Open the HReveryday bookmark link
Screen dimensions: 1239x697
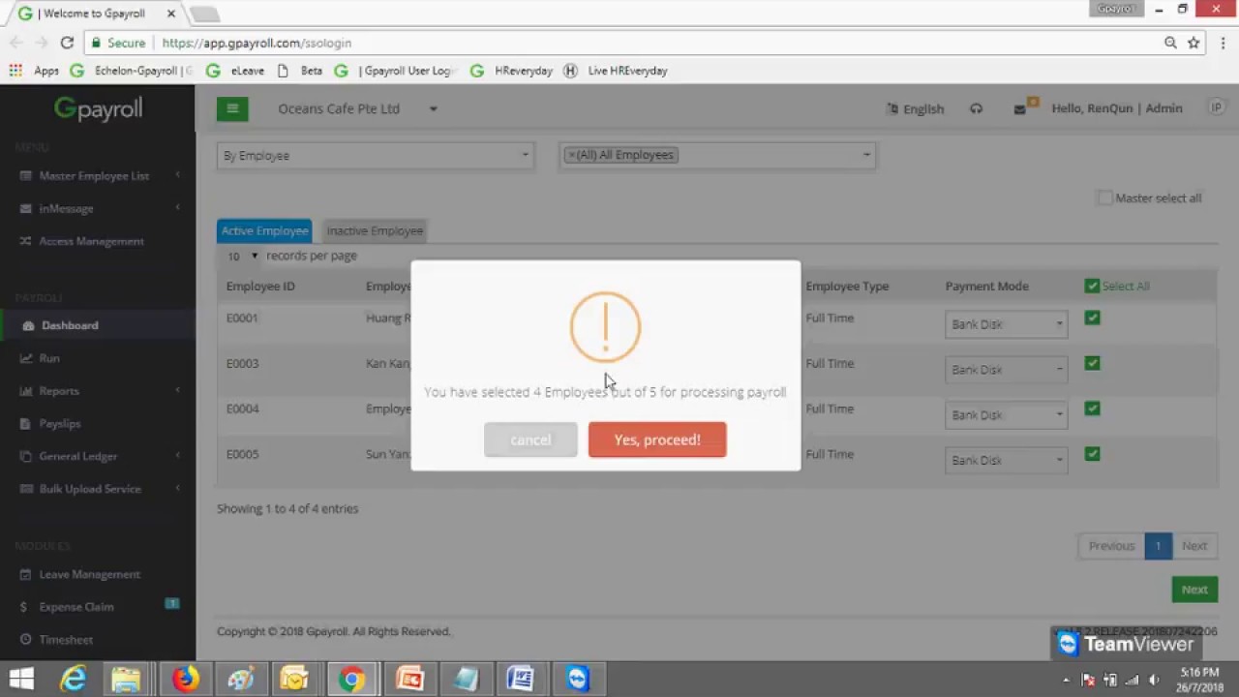coord(512,71)
